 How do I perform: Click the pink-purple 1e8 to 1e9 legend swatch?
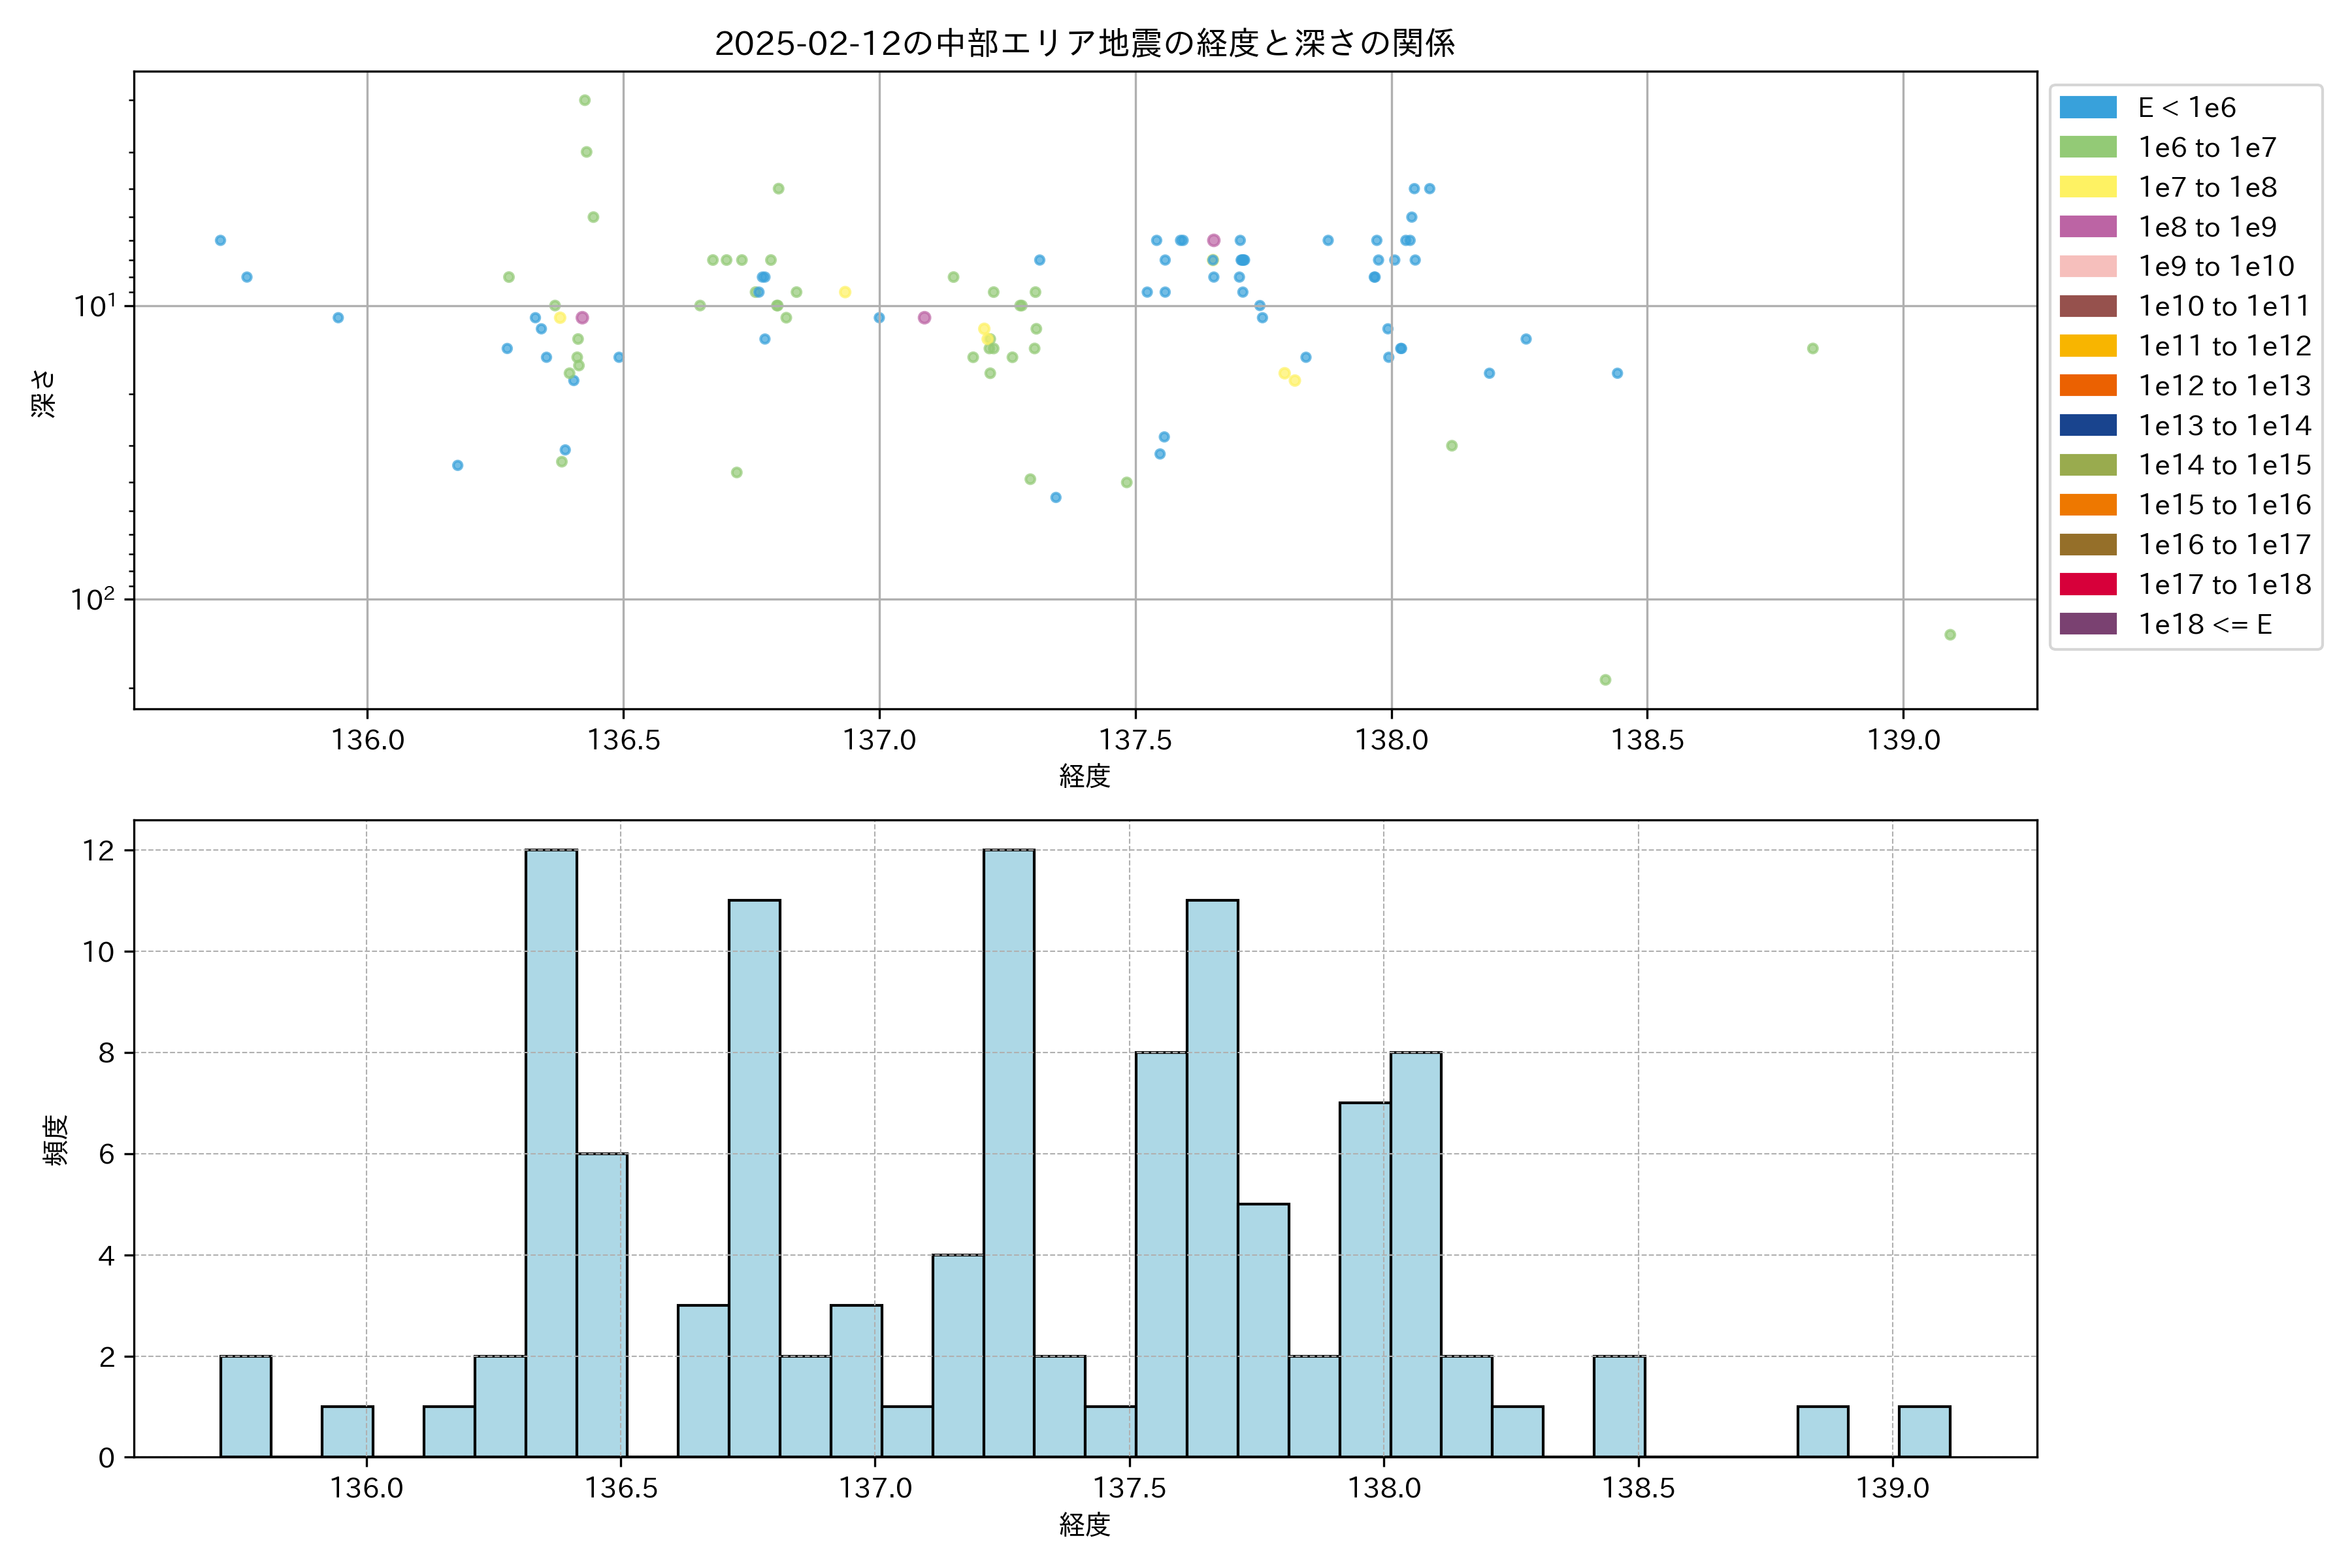[2088, 227]
